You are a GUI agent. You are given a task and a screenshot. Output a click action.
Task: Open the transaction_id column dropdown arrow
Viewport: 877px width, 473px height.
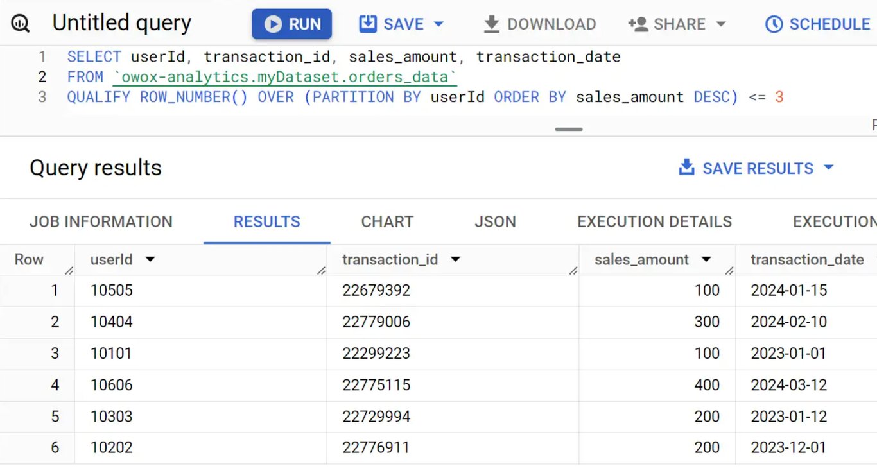click(455, 260)
